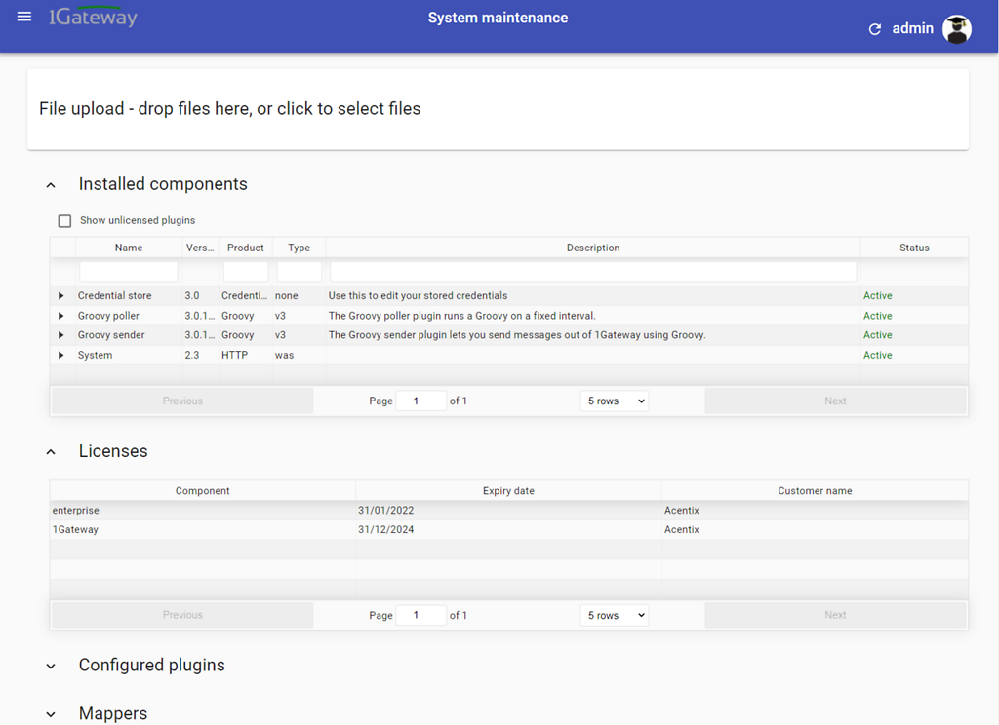
Task: Expand the Mappers section
Action: tap(52, 715)
